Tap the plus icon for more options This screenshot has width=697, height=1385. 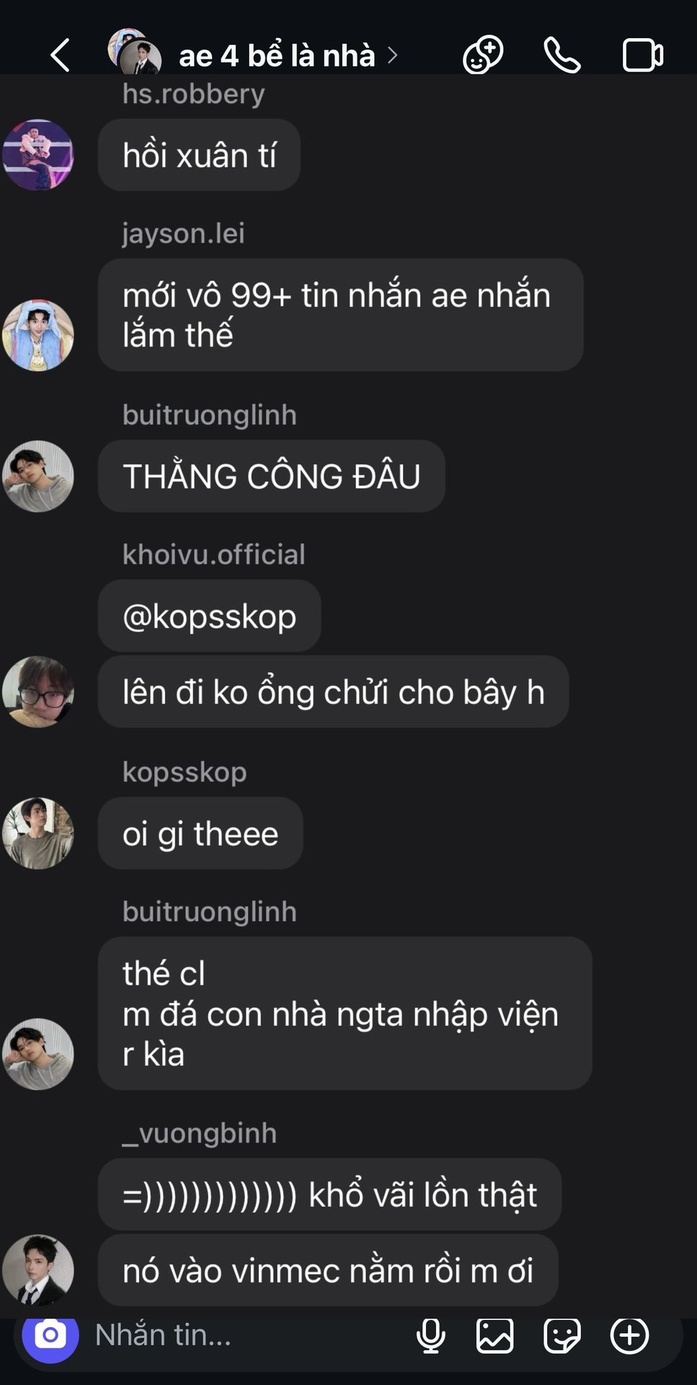(630, 1335)
